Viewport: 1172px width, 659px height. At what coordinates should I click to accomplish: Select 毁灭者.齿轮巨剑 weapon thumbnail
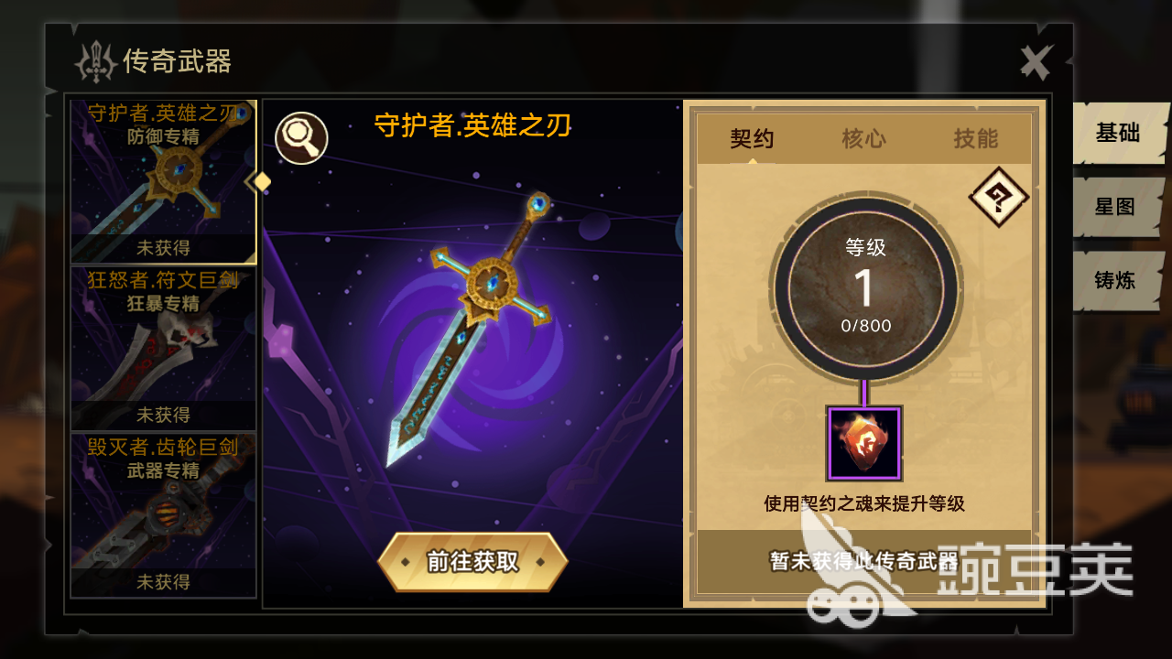pyautogui.click(x=163, y=515)
